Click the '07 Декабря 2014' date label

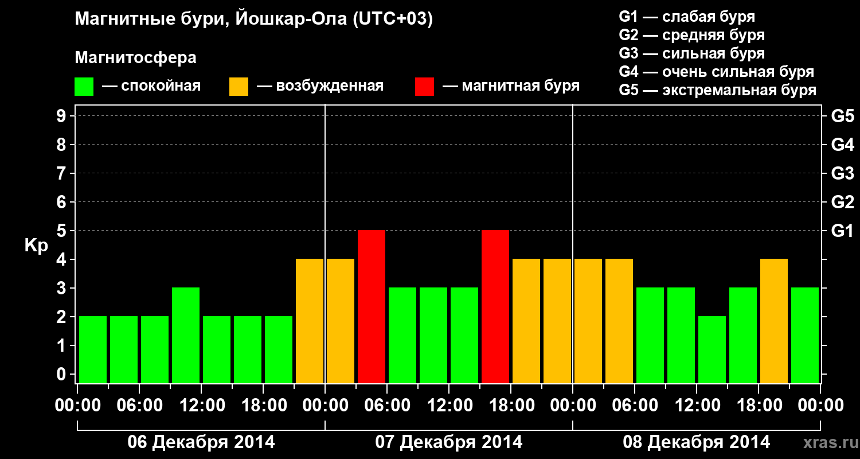point(449,442)
